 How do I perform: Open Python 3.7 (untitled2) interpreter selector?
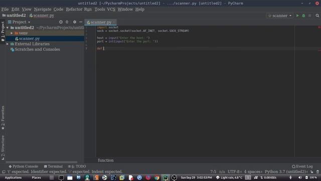(286, 172)
